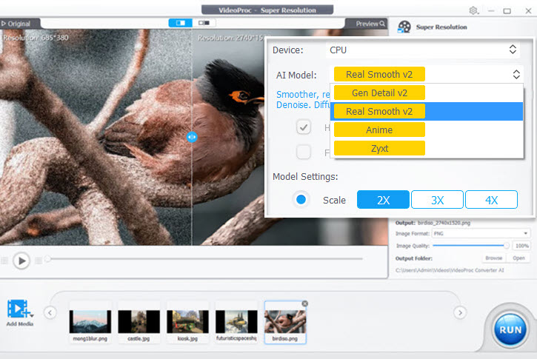
Task: Go to previous media with left arrow
Action: pos(50,313)
